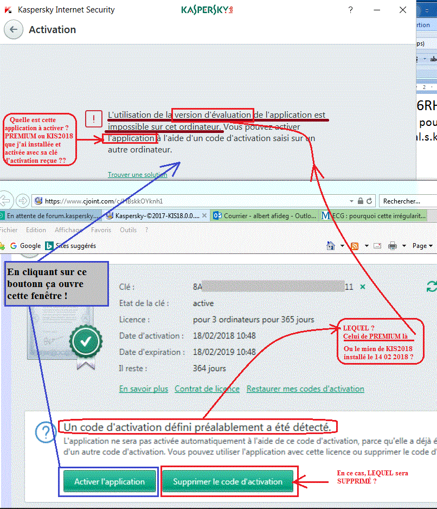Open the browser ? help menu
This screenshot has width=437, height=509.
146,230
